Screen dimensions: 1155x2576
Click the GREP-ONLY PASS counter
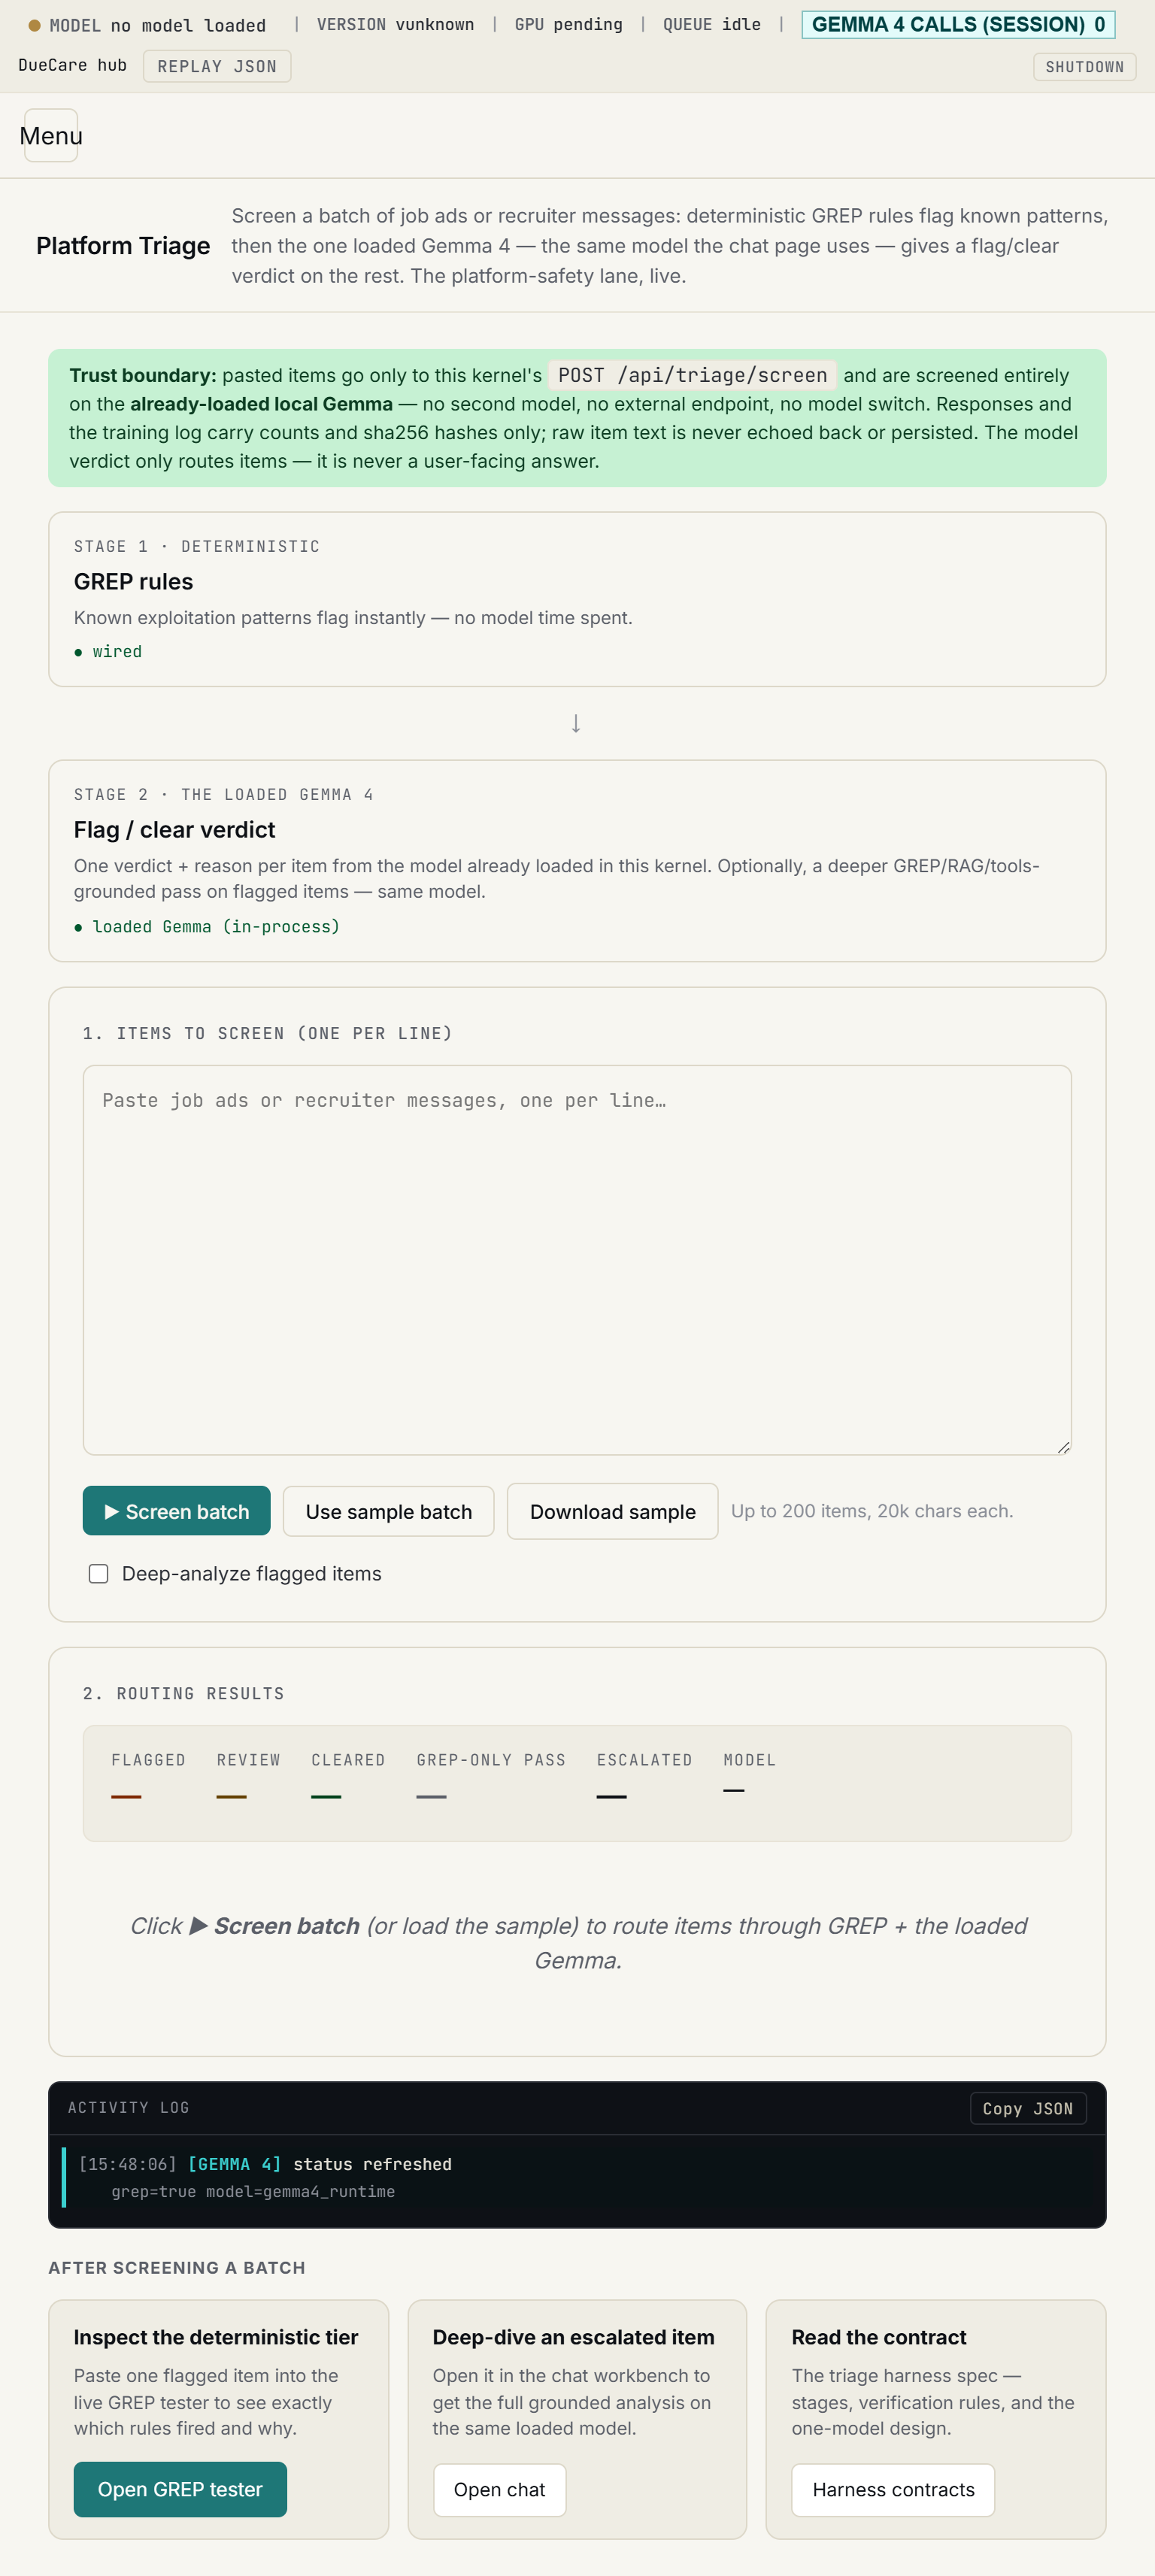pyautogui.click(x=491, y=1775)
